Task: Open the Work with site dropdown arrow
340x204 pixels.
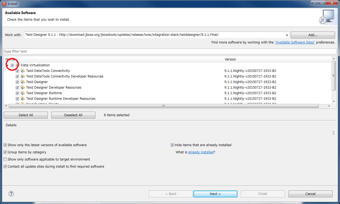Action: 287,35
